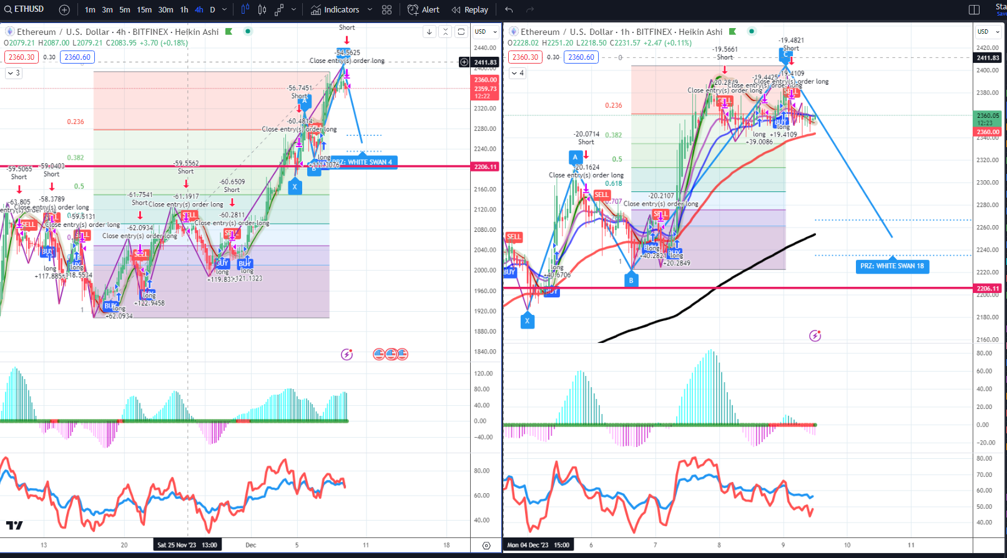Viewport: 1007px width, 558px height.
Task: Click lightning event icon on 1h chart
Action: tap(815, 336)
